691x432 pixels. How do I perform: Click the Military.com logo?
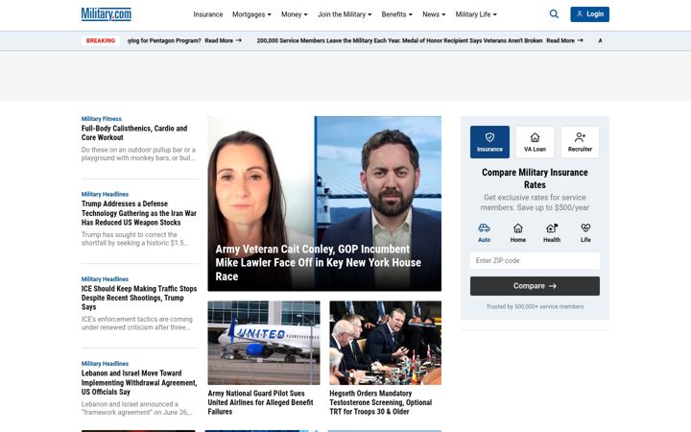pos(107,14)
